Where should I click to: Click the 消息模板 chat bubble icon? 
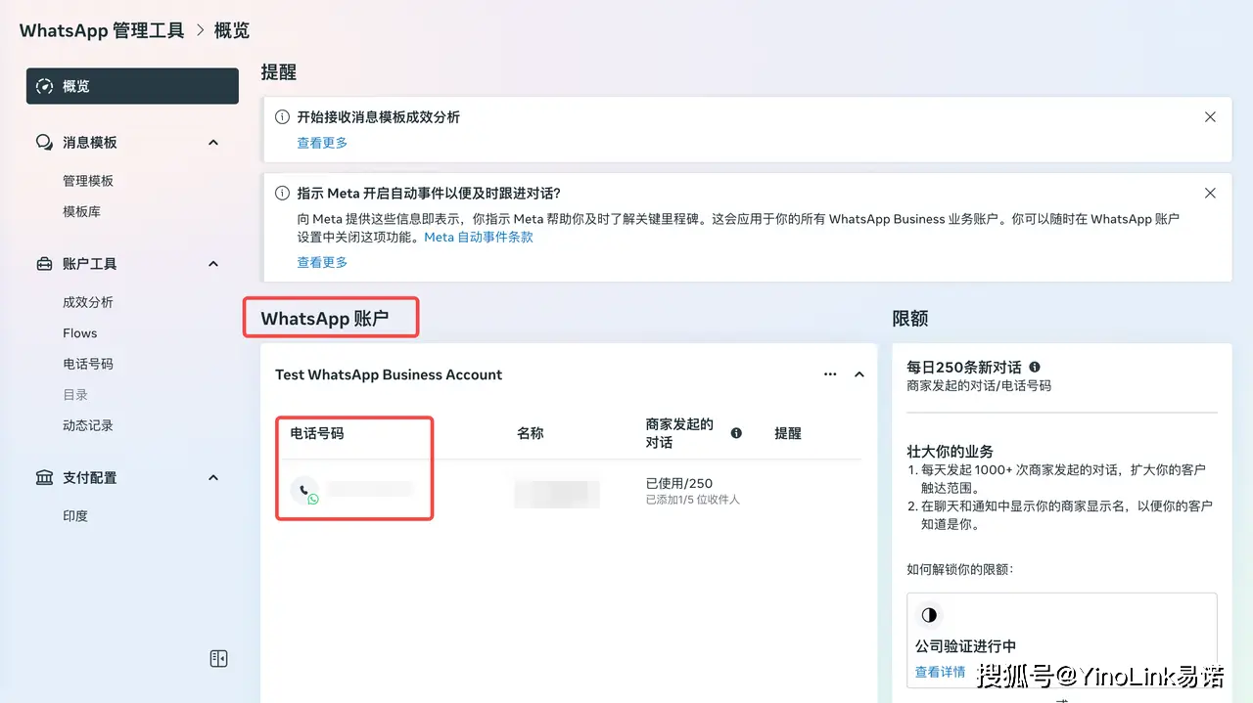(44, 143)
